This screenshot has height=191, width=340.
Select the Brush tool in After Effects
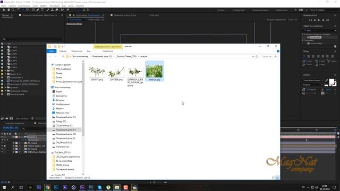(x=48, y=10)
